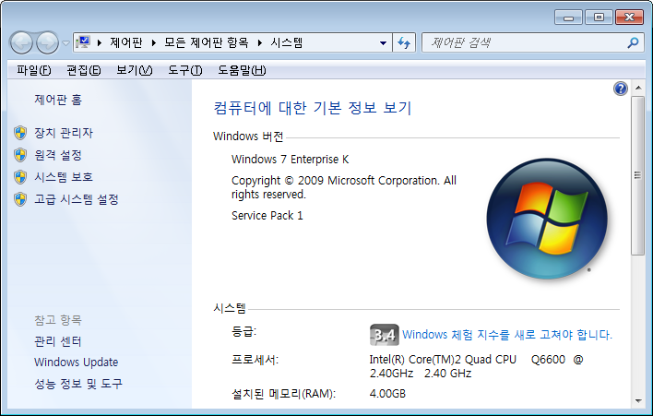Open the 보기(V) menu
Screen dimensions: 653x416
click(x=134, y=70)
